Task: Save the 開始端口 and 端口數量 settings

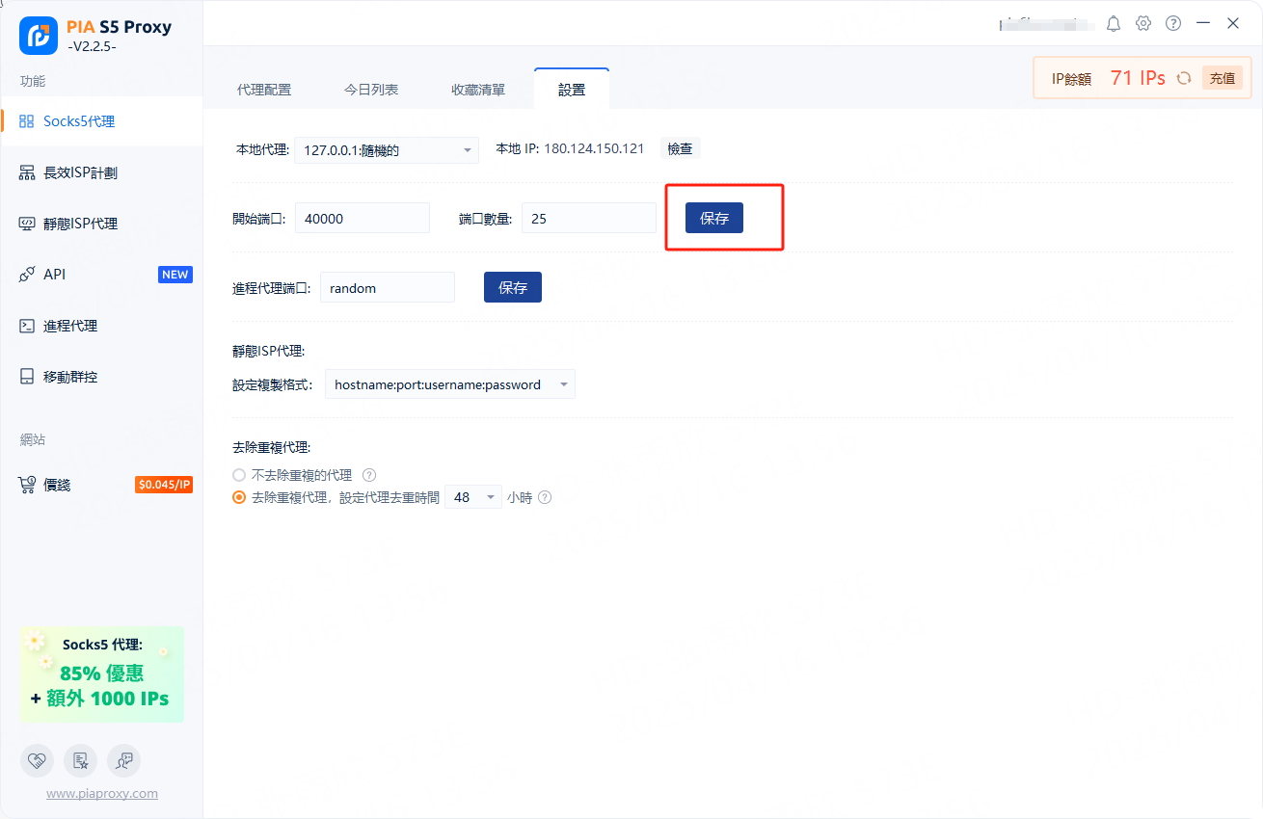Action: coord(714,219)
